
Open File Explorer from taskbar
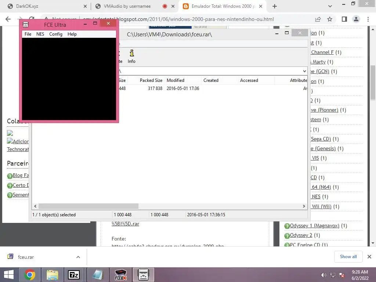coord(52,275)
